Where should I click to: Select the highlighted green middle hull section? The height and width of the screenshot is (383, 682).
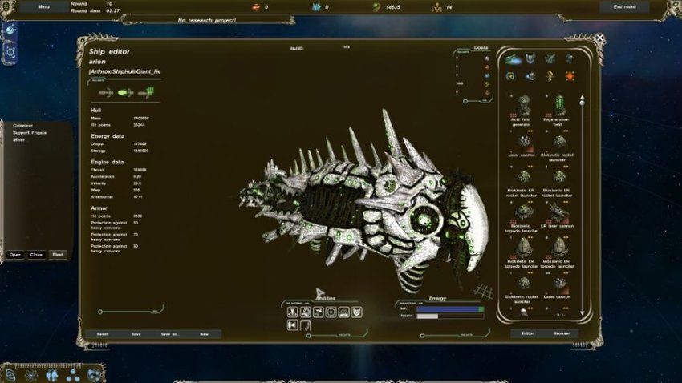pos(125,92)
